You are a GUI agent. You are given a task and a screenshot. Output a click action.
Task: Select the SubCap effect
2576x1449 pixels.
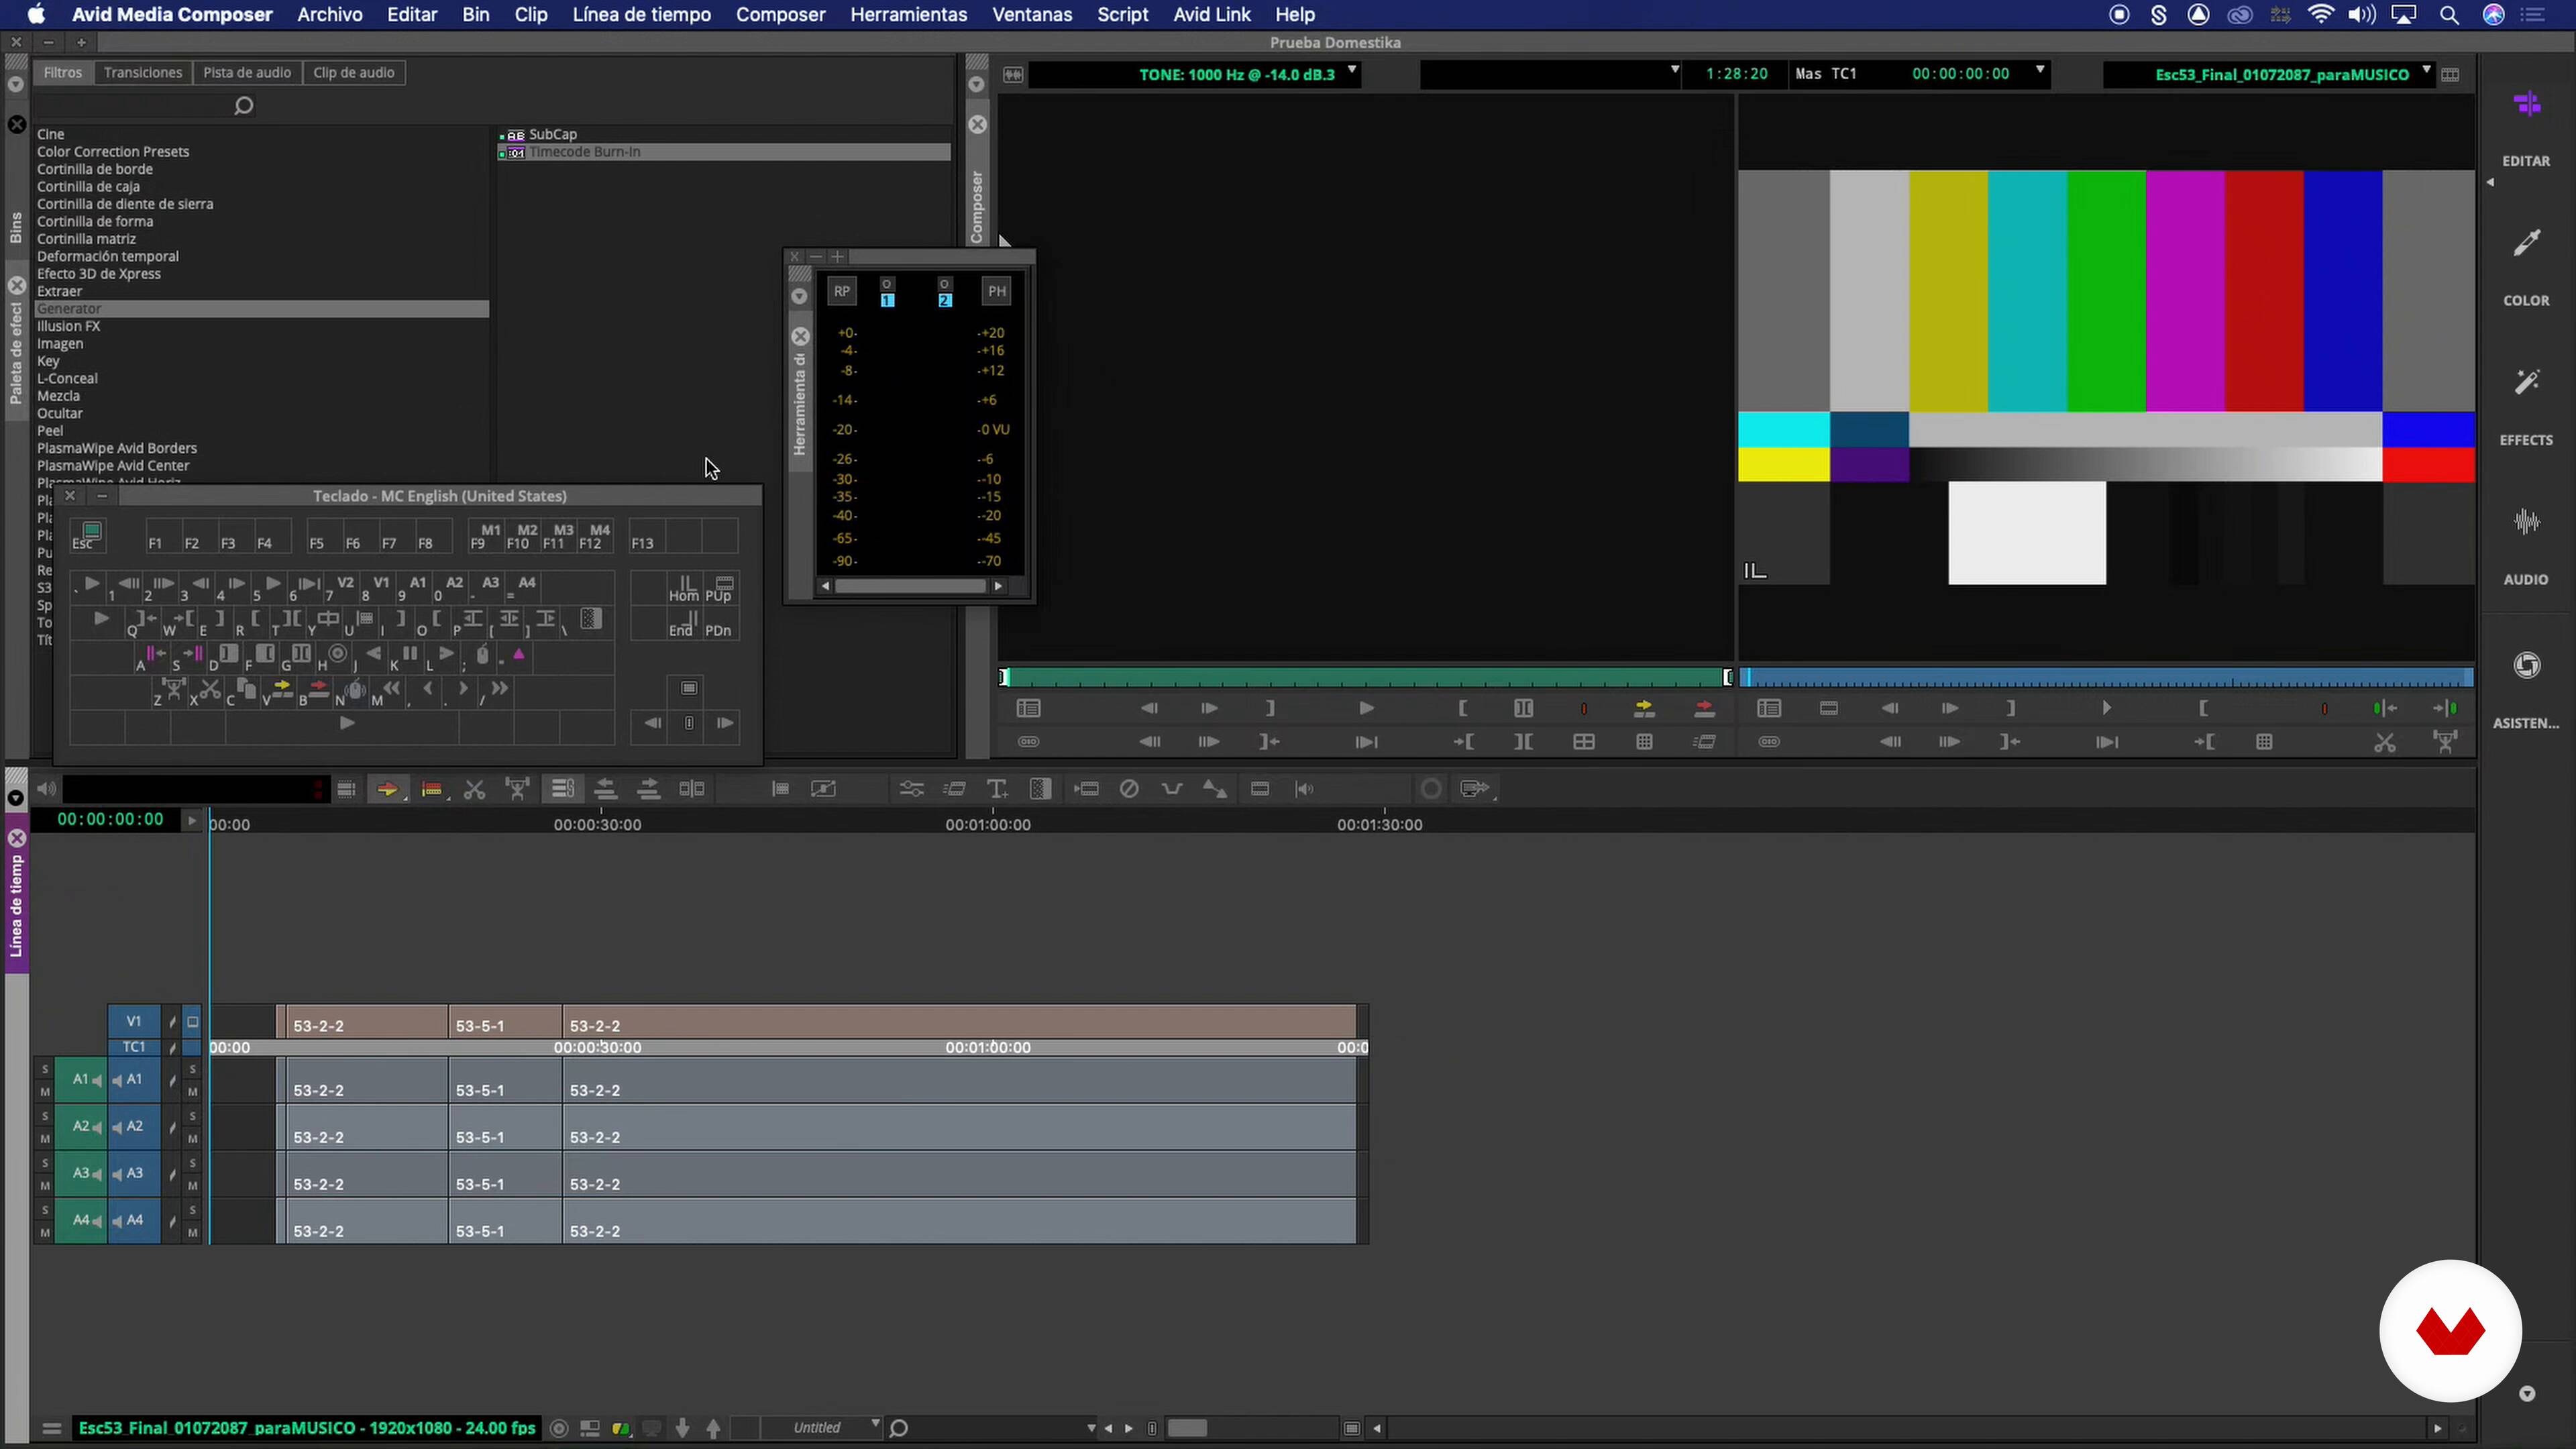pyautogui.click(x=552, y=134)
